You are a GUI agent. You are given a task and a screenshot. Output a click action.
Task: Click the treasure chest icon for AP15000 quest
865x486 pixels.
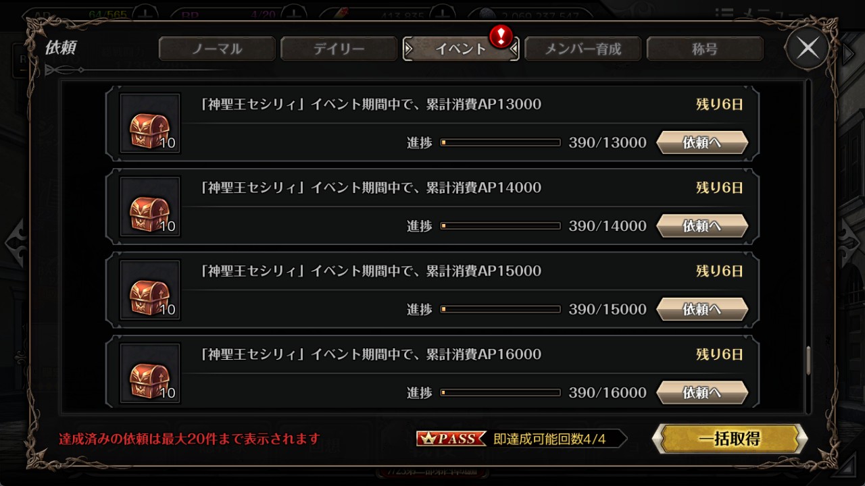[x=150, y=290]
